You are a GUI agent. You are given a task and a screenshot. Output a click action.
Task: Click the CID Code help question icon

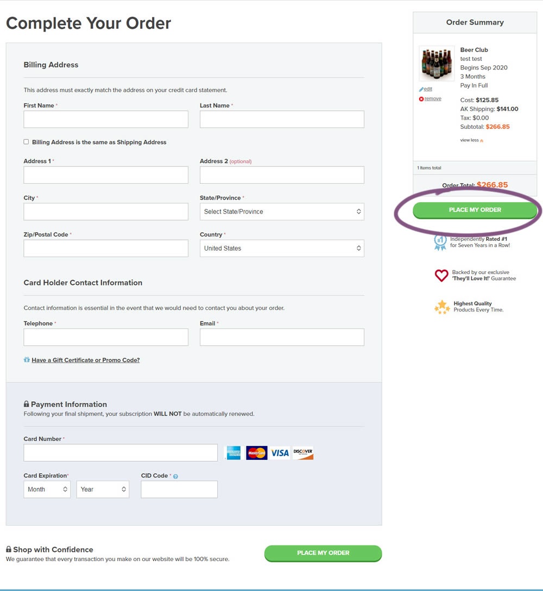(x=175, y=476)
